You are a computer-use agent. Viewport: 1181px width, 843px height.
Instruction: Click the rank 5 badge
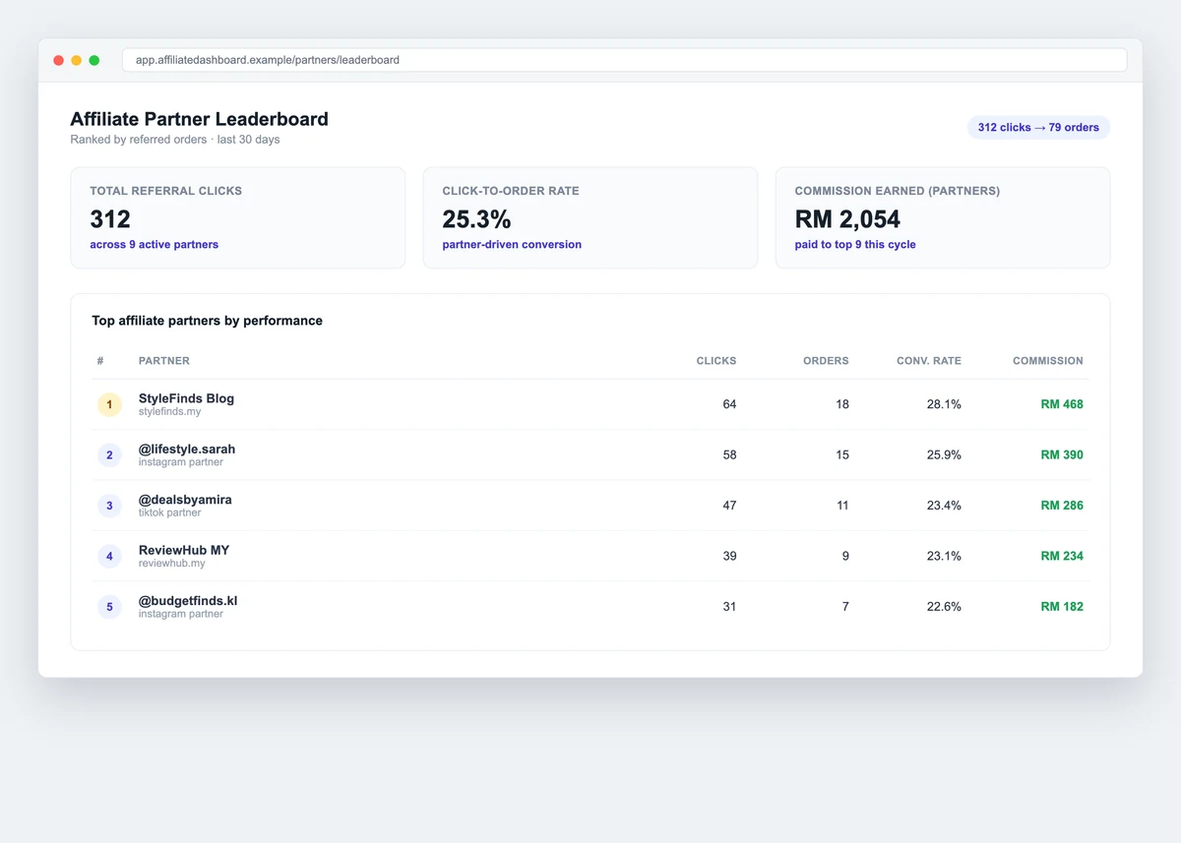click(x=109, y=607)
